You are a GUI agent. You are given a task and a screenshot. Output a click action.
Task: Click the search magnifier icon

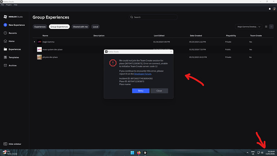132,17
